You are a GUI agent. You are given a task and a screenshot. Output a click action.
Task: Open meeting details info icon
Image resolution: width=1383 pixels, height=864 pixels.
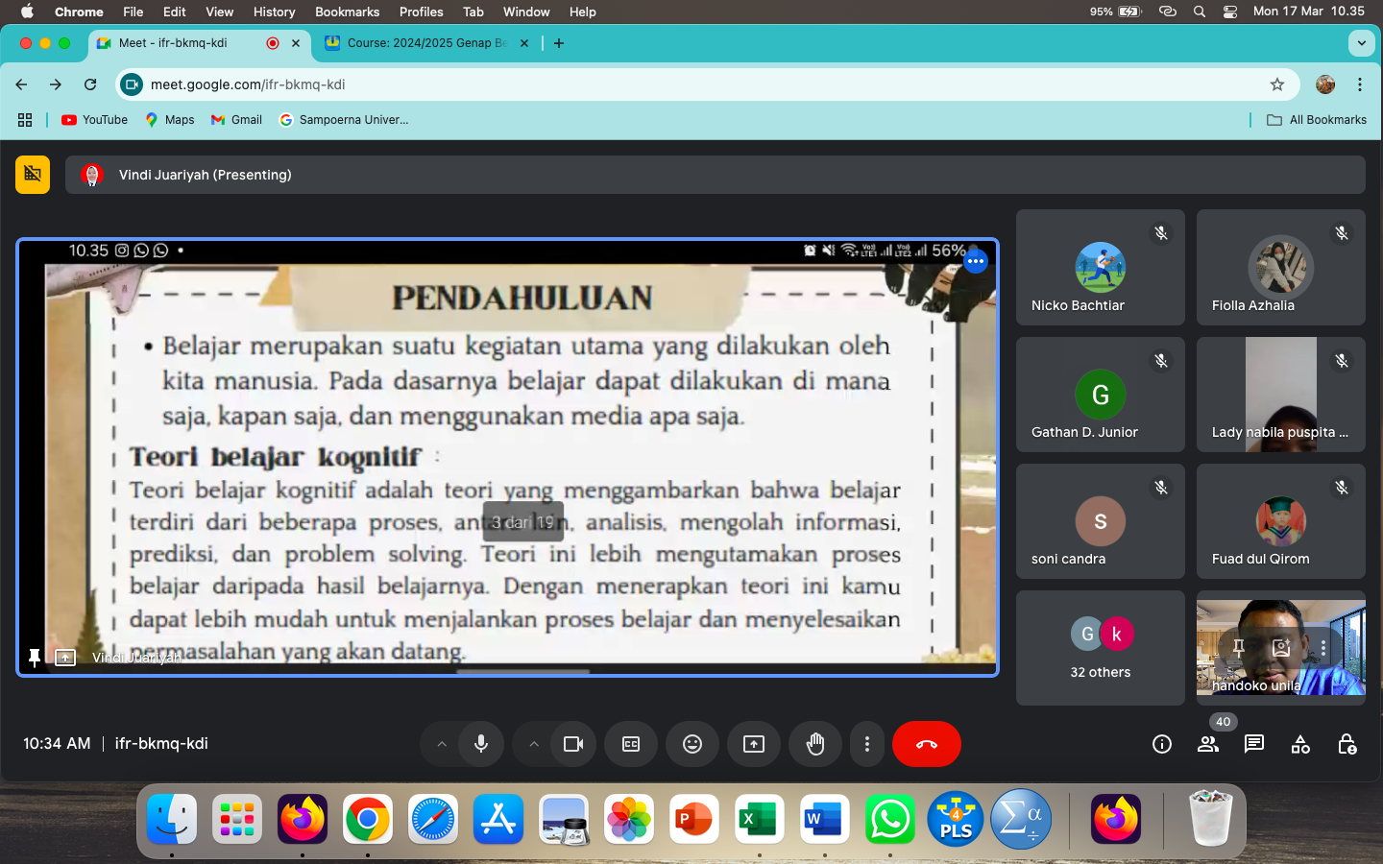tap(1162, 744)
